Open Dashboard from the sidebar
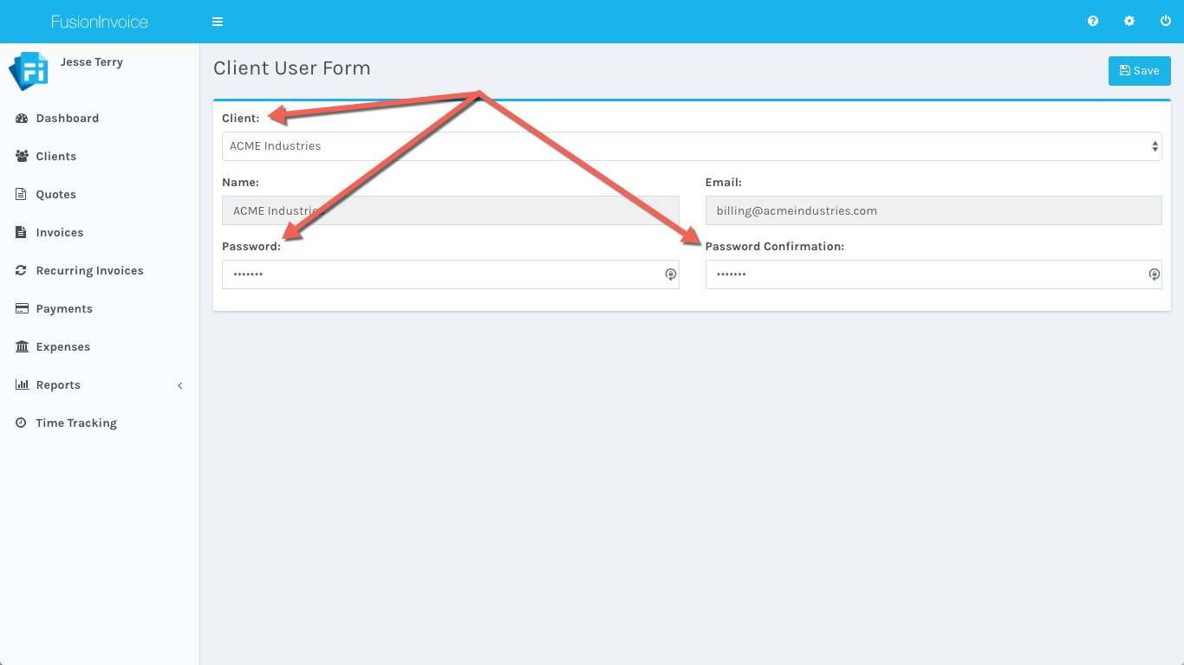Screen dimensions: 1184x665 pyautogui.click(x=67, y=119)
